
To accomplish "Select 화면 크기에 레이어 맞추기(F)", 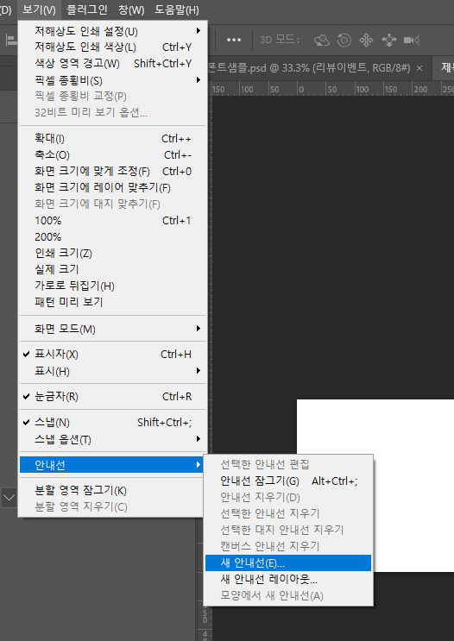I will tap(113, 187).
